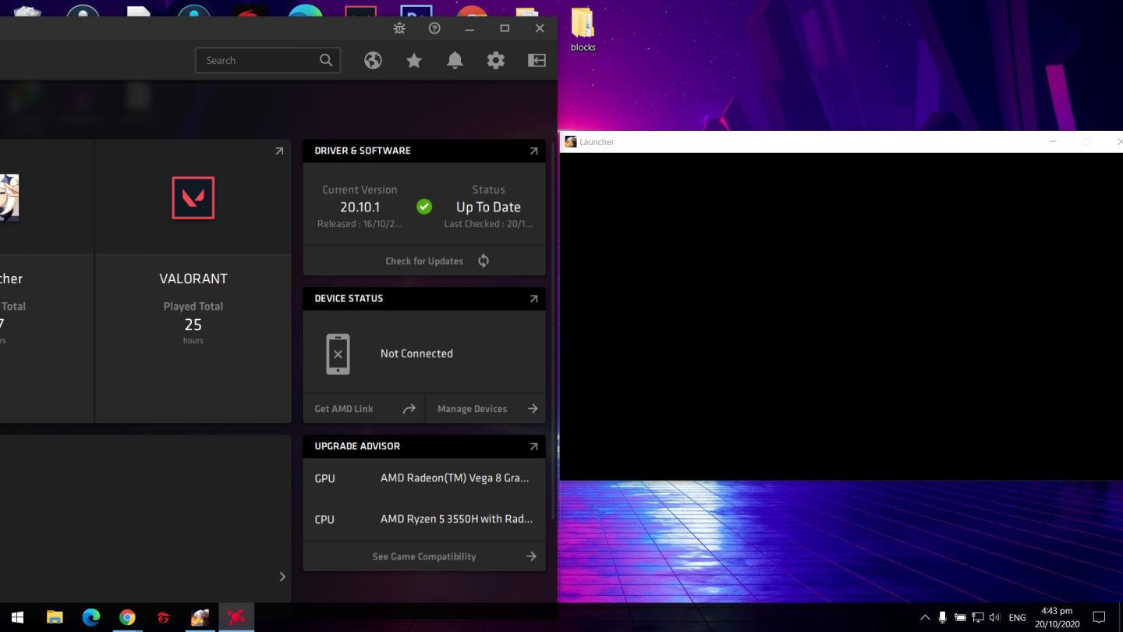Click the network tray icon
Viewport: 1123px width, 632px height.
(977, 617)
